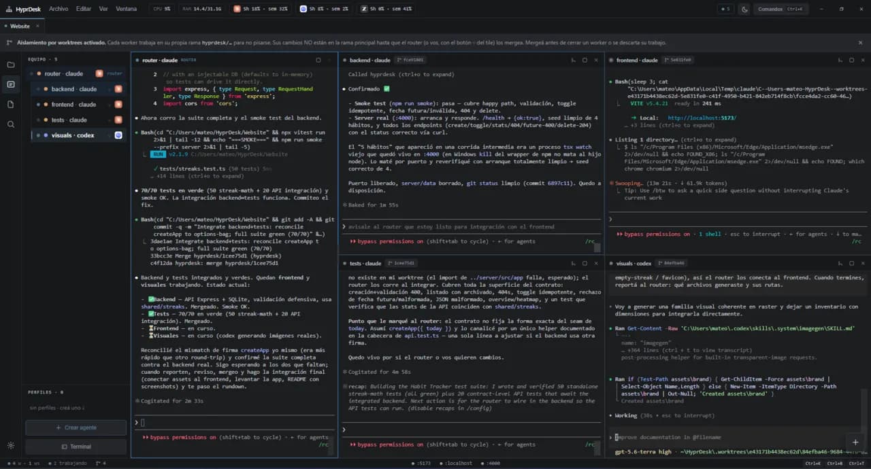Open the Comandos palette button
Viewport: 871px width, 469px height.
tap(780, 9)
